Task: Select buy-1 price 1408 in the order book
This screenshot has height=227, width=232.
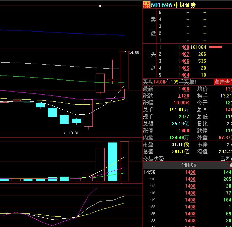Action: [184, 47]
